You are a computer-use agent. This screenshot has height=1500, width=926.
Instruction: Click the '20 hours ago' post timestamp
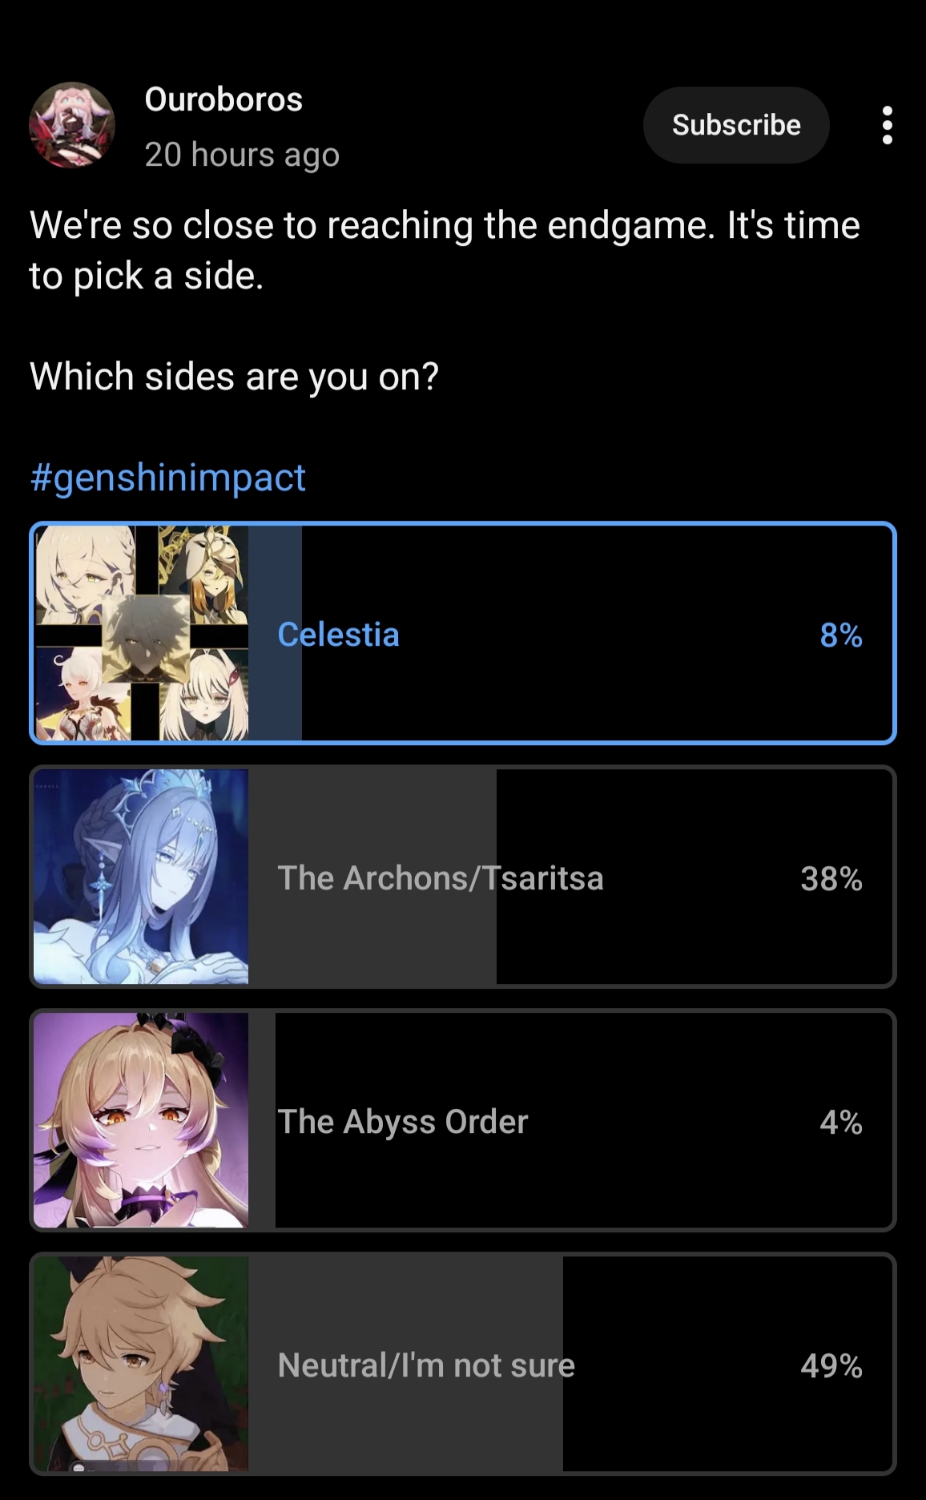(x=242, y=155)
